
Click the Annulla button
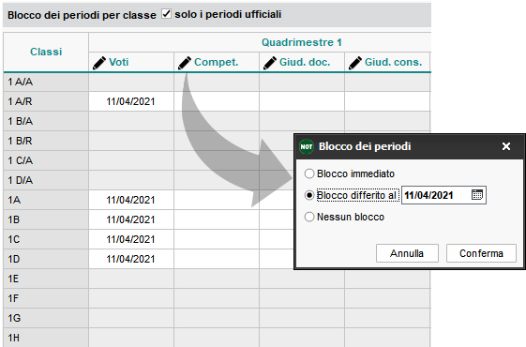click(407, 253)
